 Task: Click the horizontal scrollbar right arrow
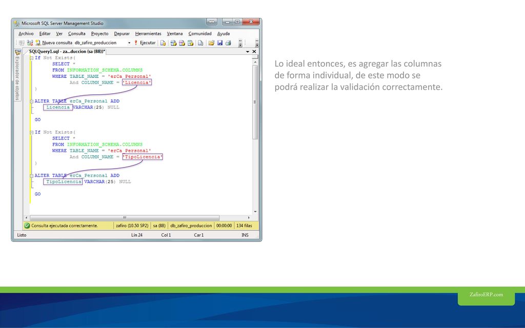point(249,217)
